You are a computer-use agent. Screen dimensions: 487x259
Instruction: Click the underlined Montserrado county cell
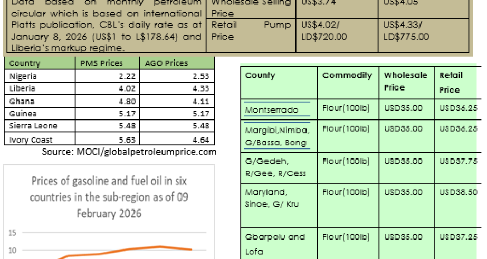click(x=271, y=109)
